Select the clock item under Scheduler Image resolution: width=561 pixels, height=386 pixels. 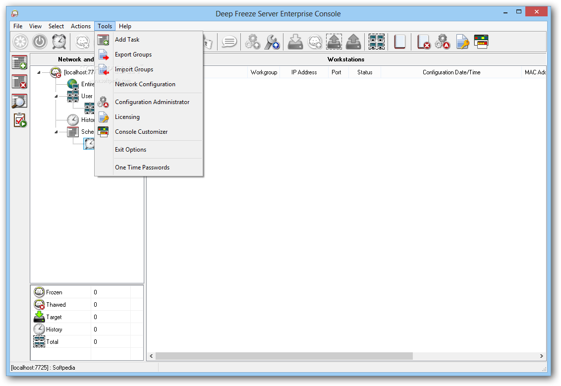pyautogui.click(x=89, y=144)
